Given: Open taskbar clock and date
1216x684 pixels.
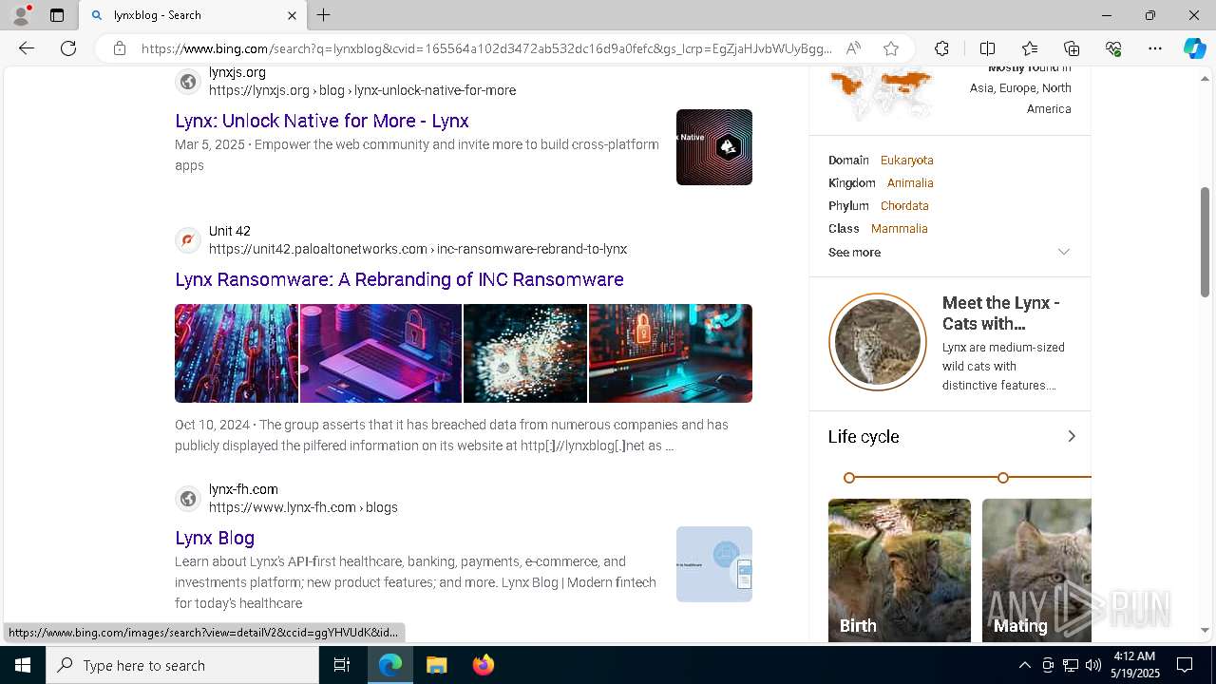Looking at the screenshot, I should click(x=1134, y=665).
